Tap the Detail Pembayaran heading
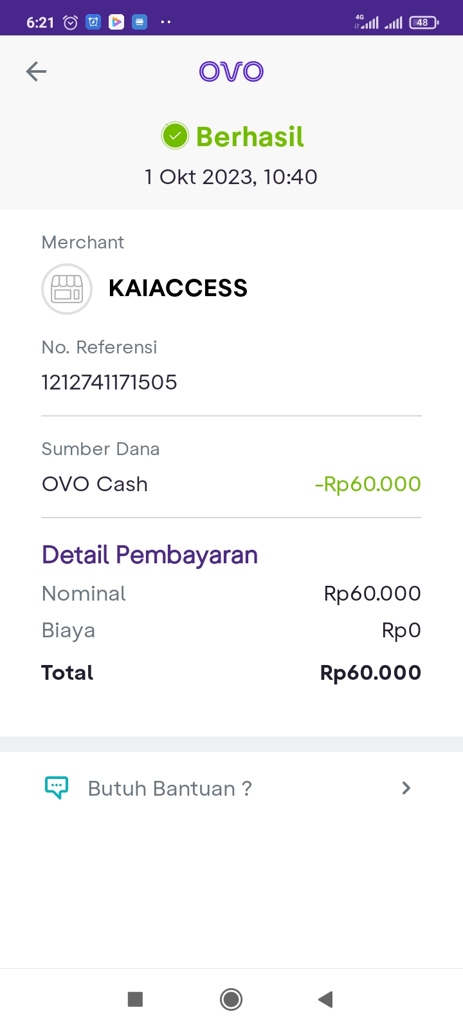Viewport: 463px width, 1030px height. [x=150, y=555]
